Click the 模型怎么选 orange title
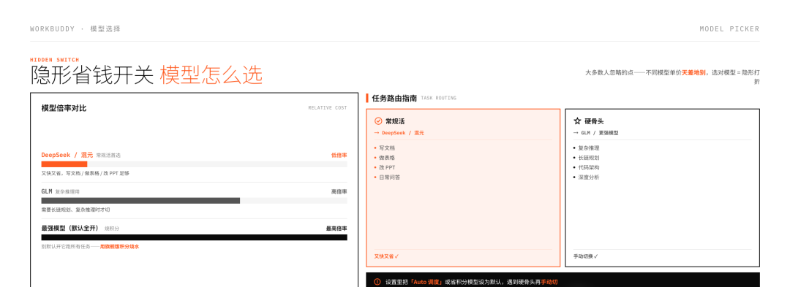The width and height of the screenshot is (790, 287). click(x=211, y=75)
